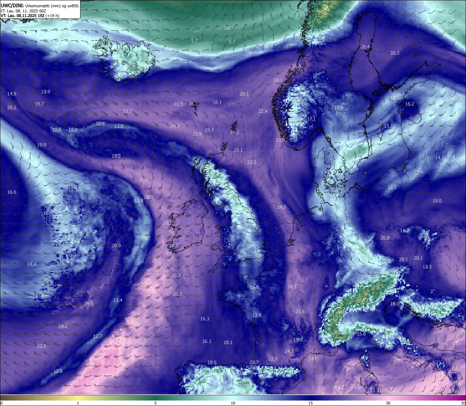Screen dimensions: 466x406
Task: Click the 7.2 value north of Iceland
Action: [227, 28]
